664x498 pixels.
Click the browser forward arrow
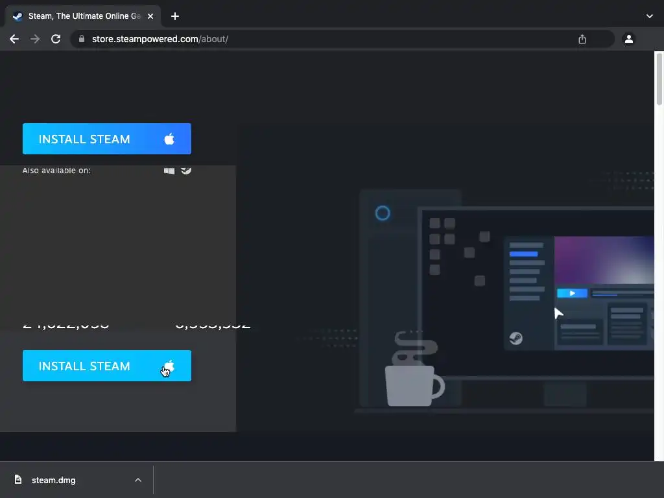[35, 39]
